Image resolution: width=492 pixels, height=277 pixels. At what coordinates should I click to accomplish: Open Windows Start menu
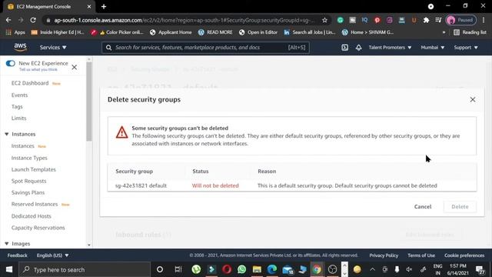(9, 269)
